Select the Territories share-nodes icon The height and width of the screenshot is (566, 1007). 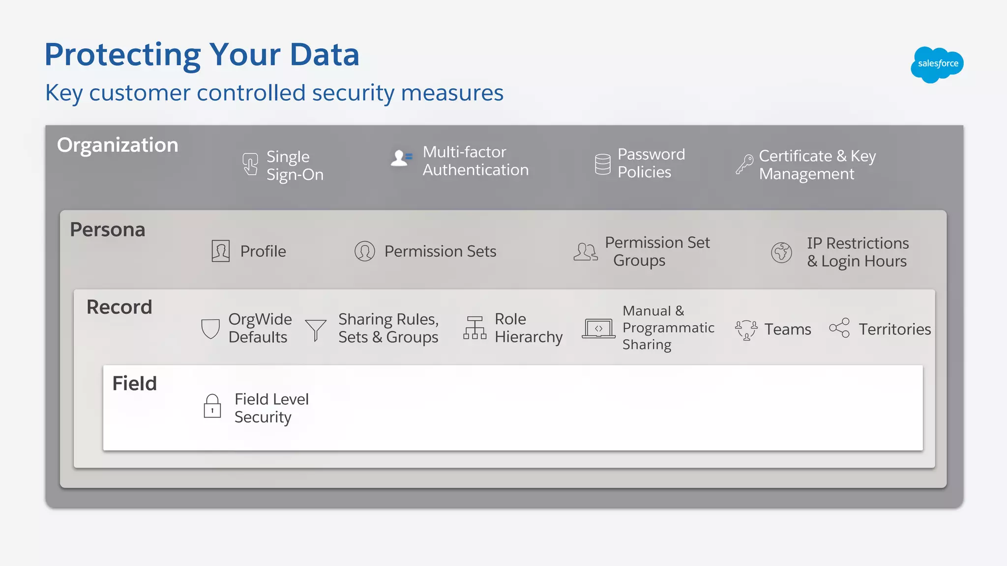(839, 328)
